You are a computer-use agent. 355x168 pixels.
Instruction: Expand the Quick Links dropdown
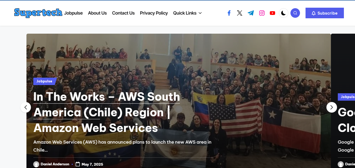[x=188, y=13]
